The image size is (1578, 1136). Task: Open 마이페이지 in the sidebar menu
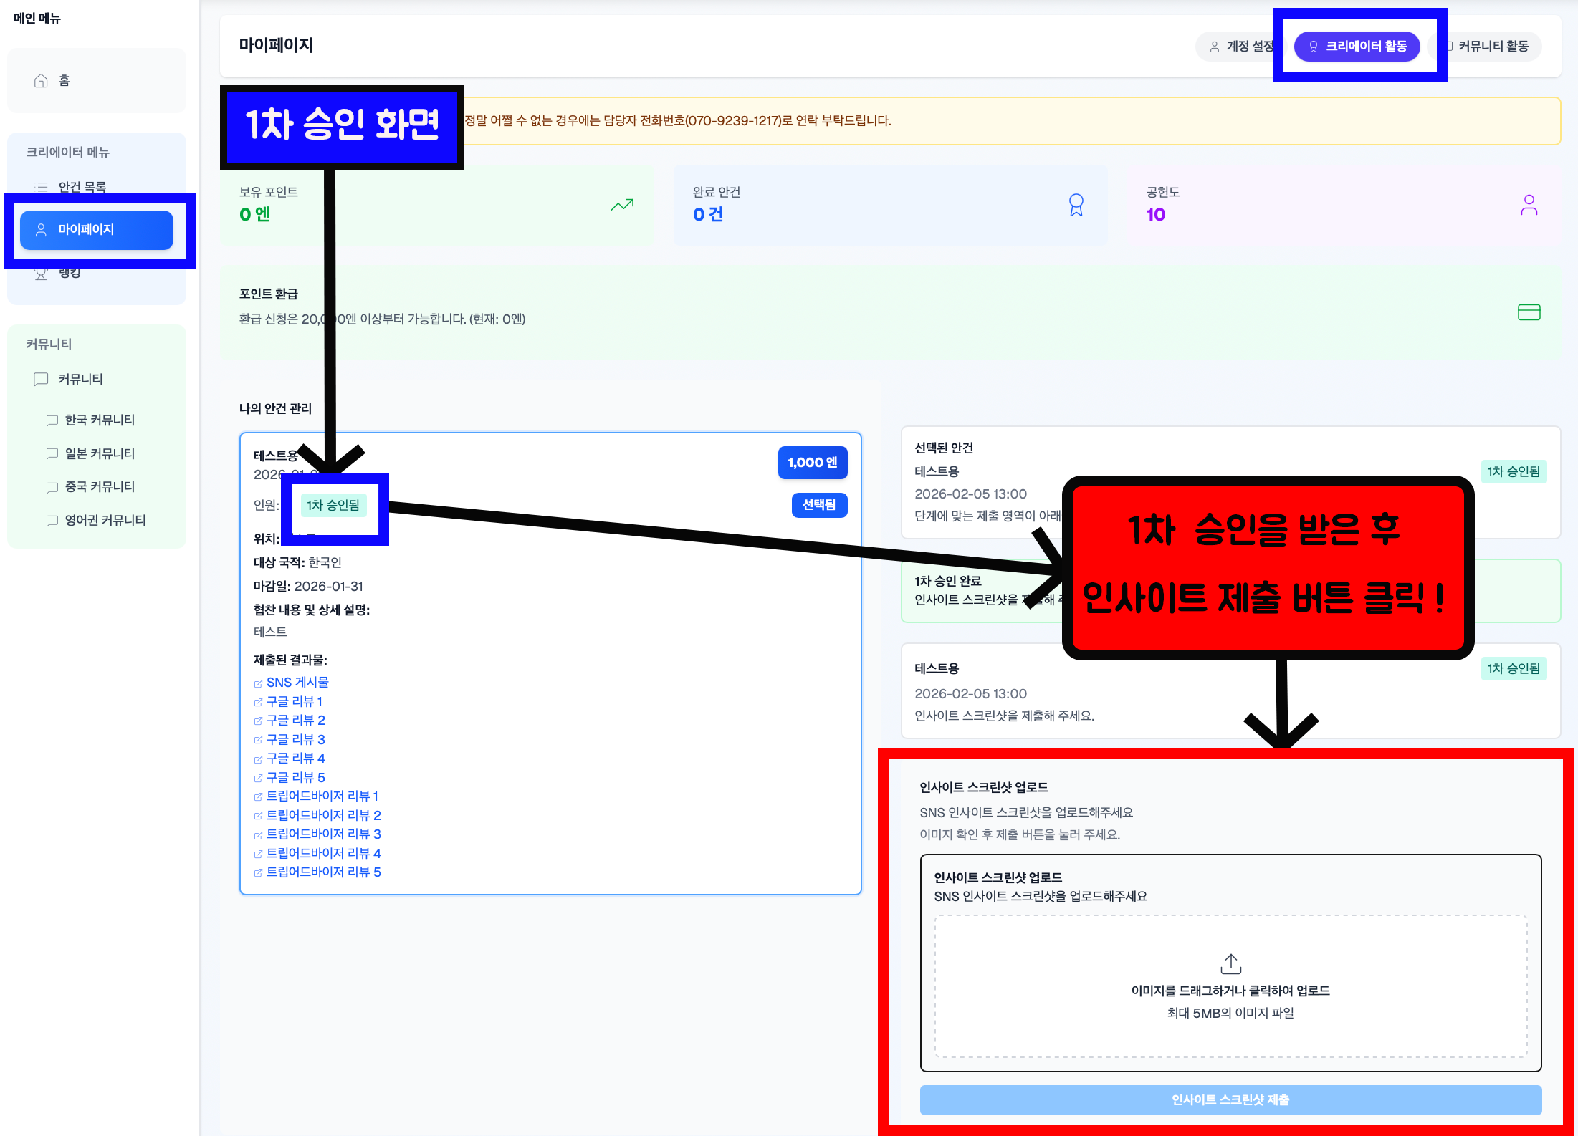97,230
